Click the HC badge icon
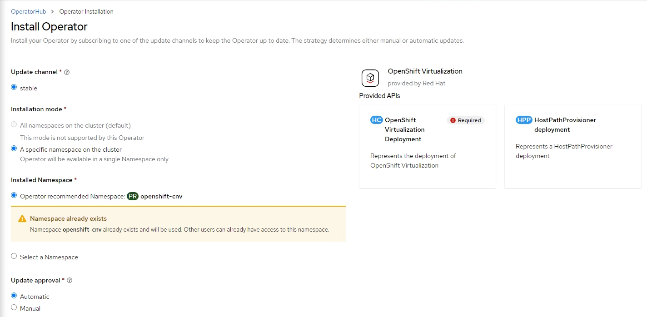 click(x=376, y=120)
